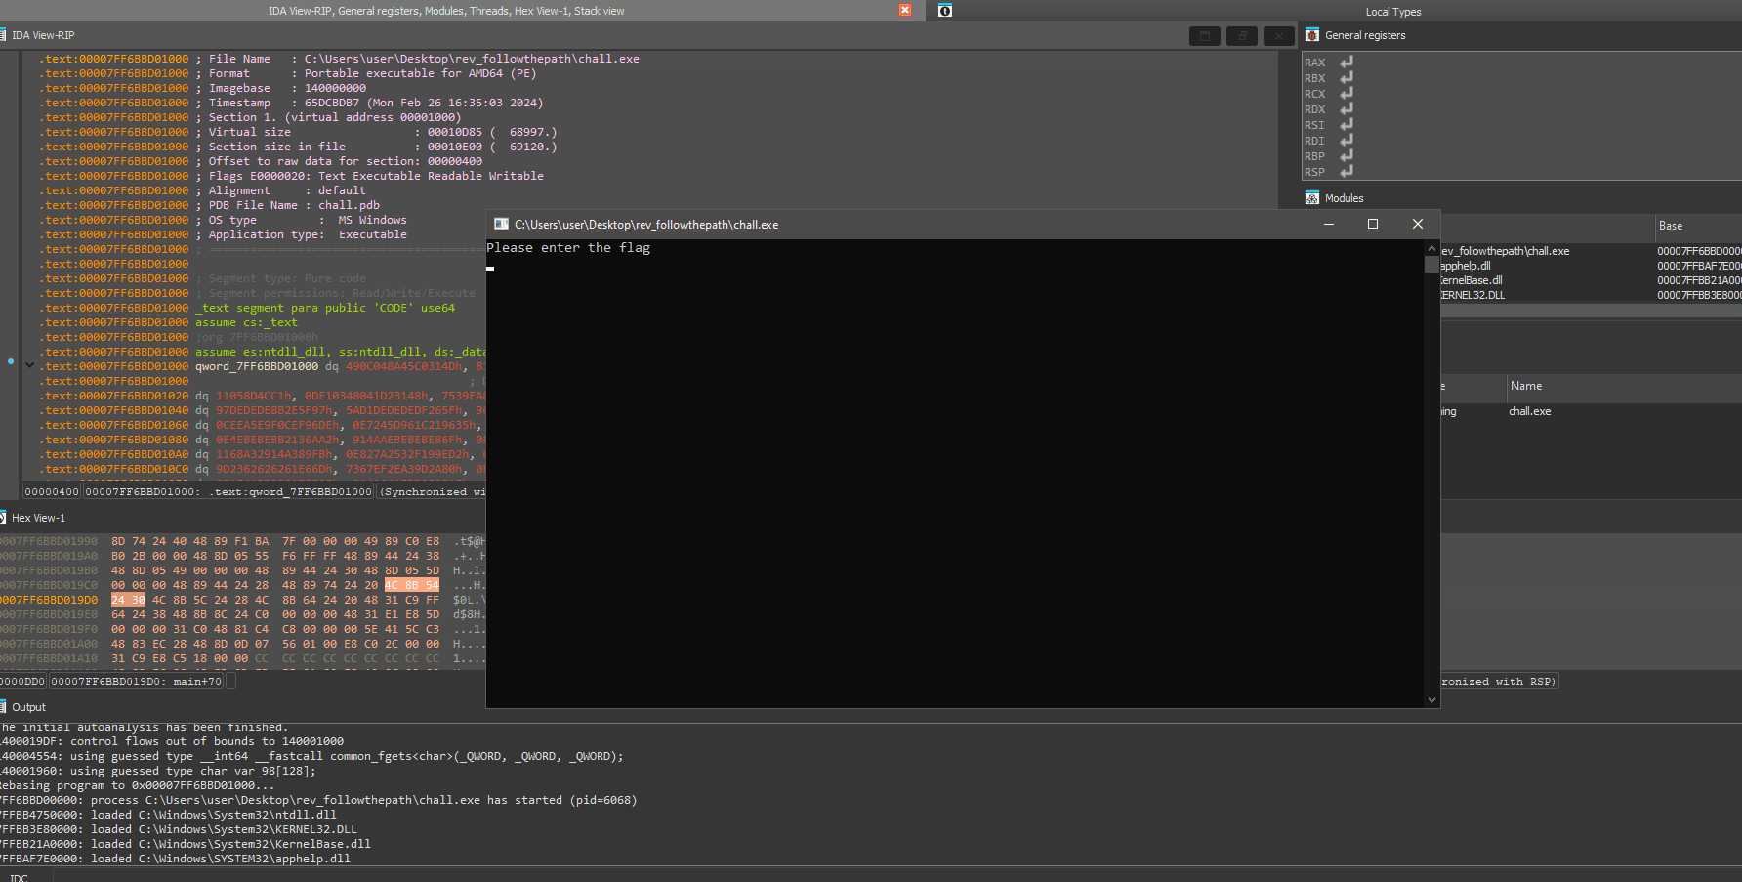Click the Modules panel icon
1742x882 pixels.
(x=1312, y=198)
